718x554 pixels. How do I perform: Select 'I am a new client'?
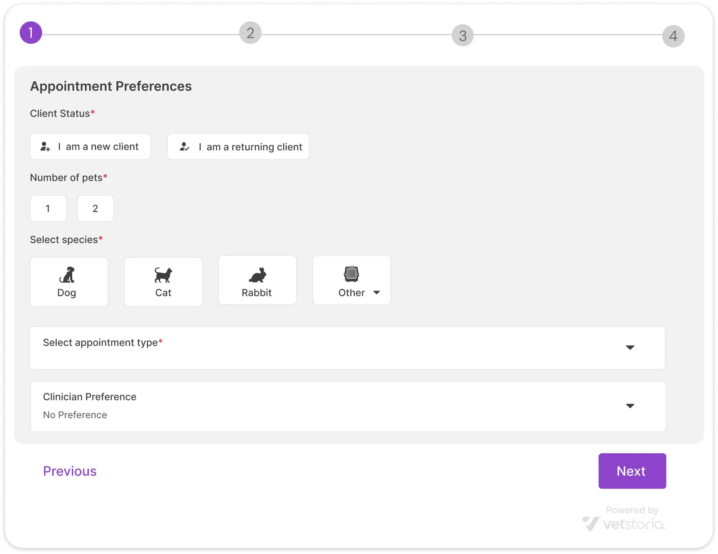click(x=90, y=147)
